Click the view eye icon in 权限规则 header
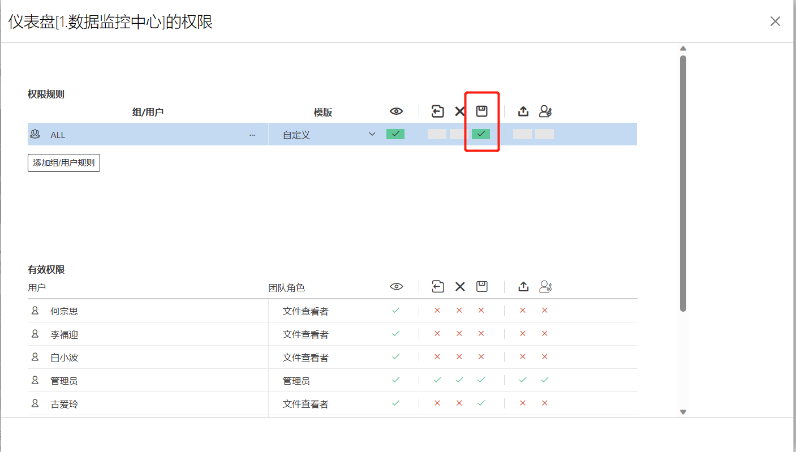 click(x=396, y=111)
